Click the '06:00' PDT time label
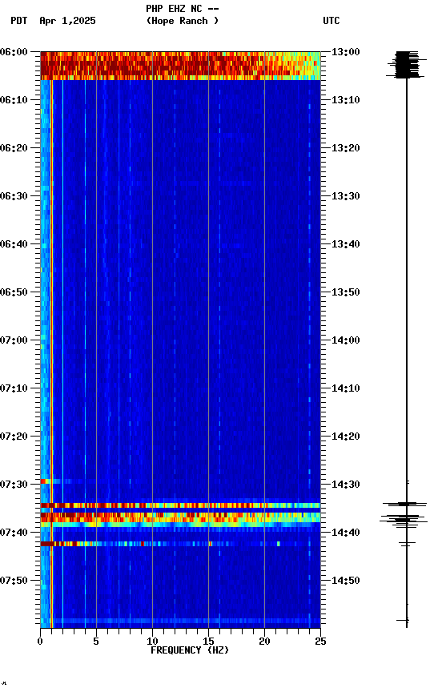Screen dimensions: 442x692 [x=14, y=52]
